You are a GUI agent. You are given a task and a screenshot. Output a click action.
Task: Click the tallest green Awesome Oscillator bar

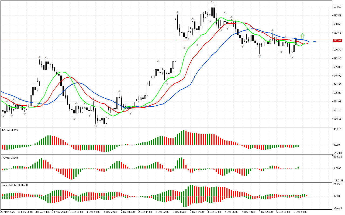coord(184,138)
